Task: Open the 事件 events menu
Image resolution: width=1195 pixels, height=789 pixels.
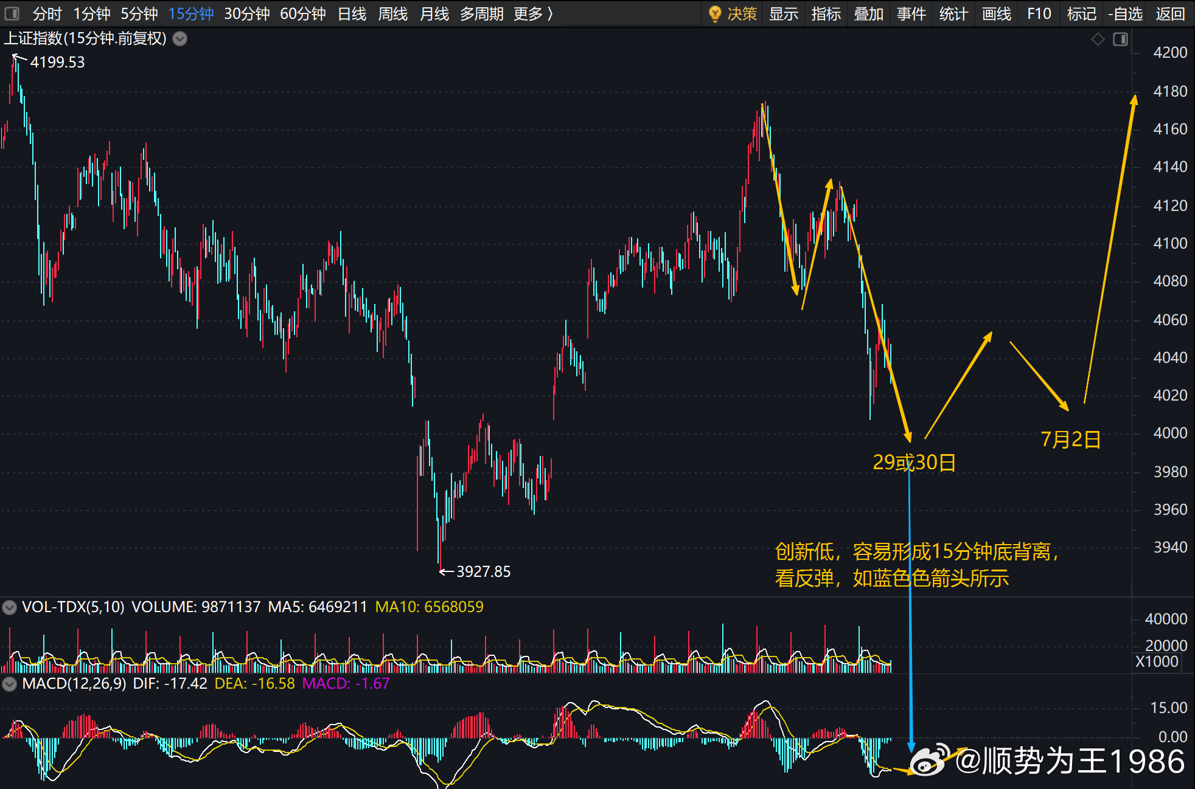Action: coord(911,13)
